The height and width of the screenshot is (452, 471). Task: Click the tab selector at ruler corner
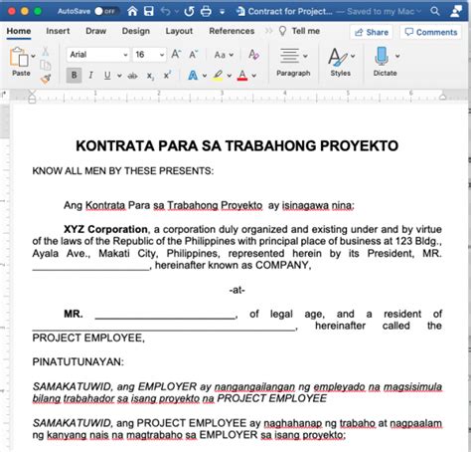click(x=4, y=95)
